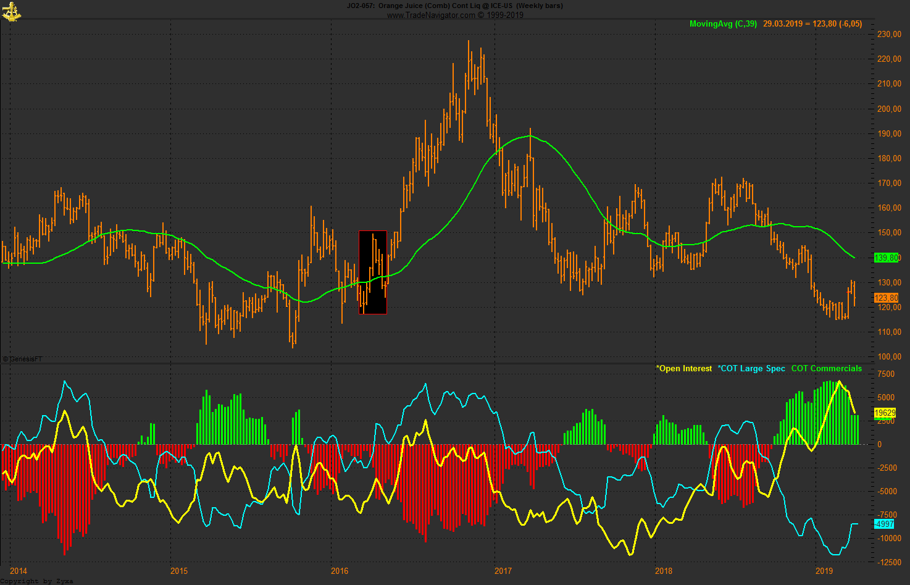Click the COT Commercials legend entry
Screen dimensions: 910x585
pos(826,368)
